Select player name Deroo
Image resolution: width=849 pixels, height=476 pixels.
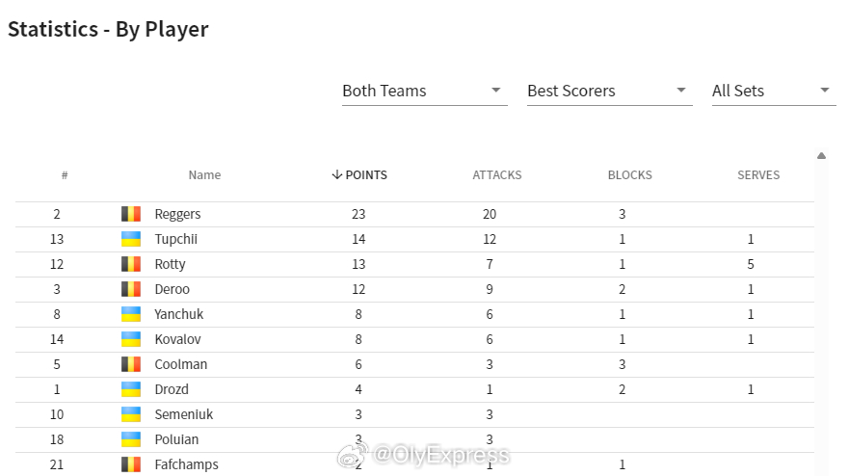click(172, 289)
